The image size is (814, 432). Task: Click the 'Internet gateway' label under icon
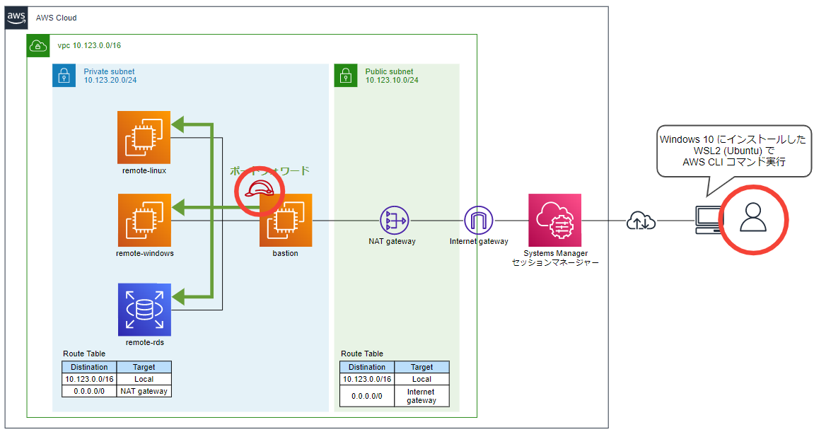[479, 241]
